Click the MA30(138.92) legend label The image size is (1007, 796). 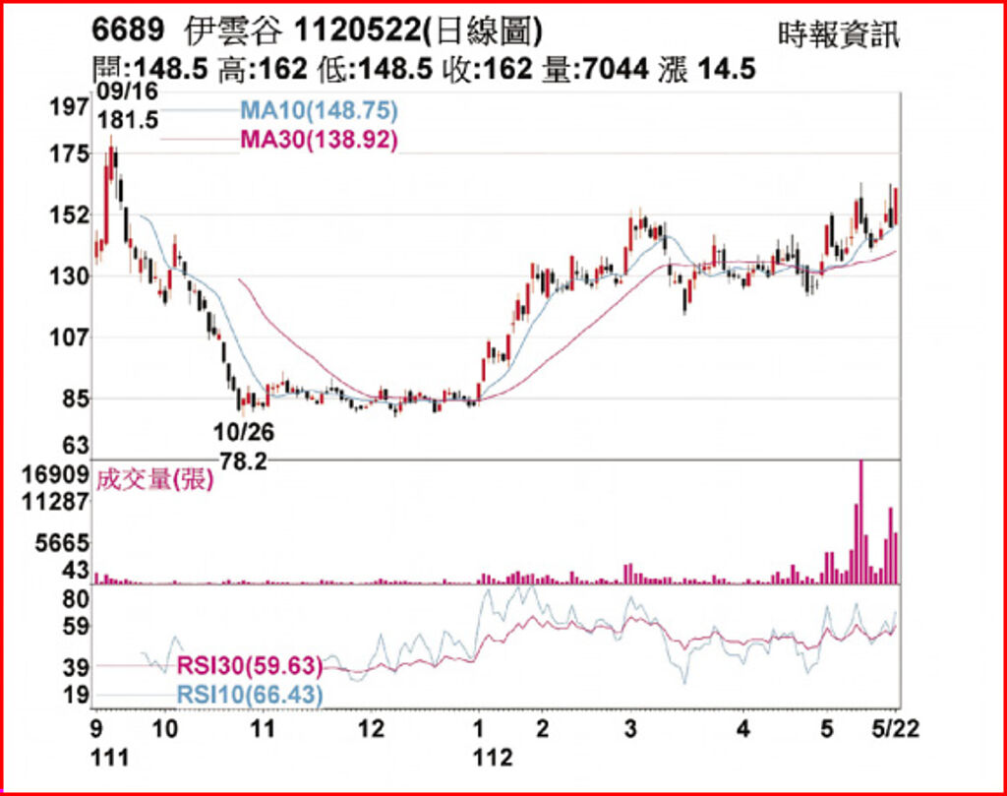(319, 141)
